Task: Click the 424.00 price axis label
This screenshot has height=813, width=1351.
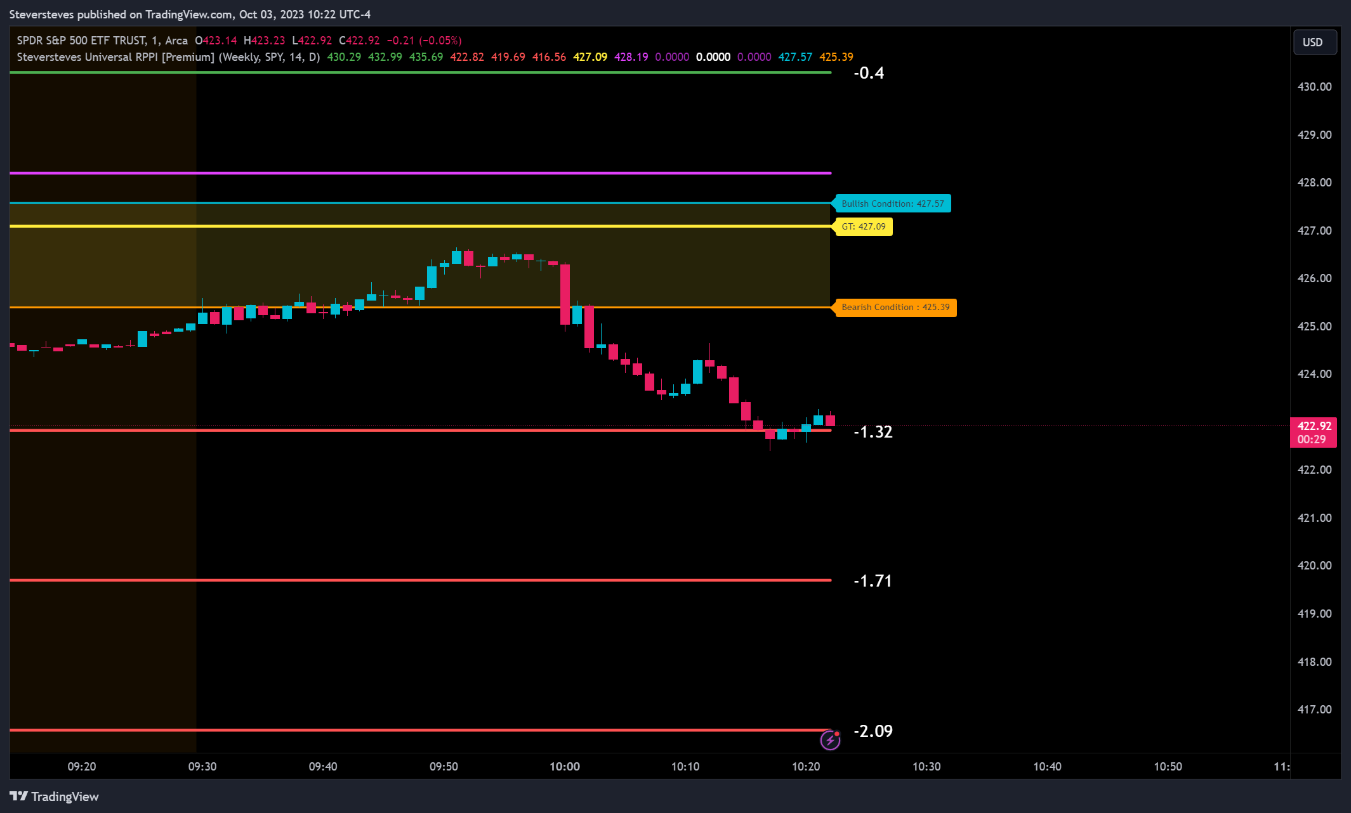Action: (1314, 374)
